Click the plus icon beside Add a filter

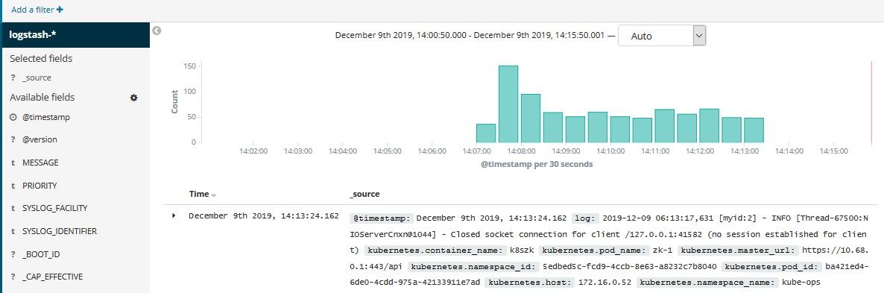[x=60, y=10]
